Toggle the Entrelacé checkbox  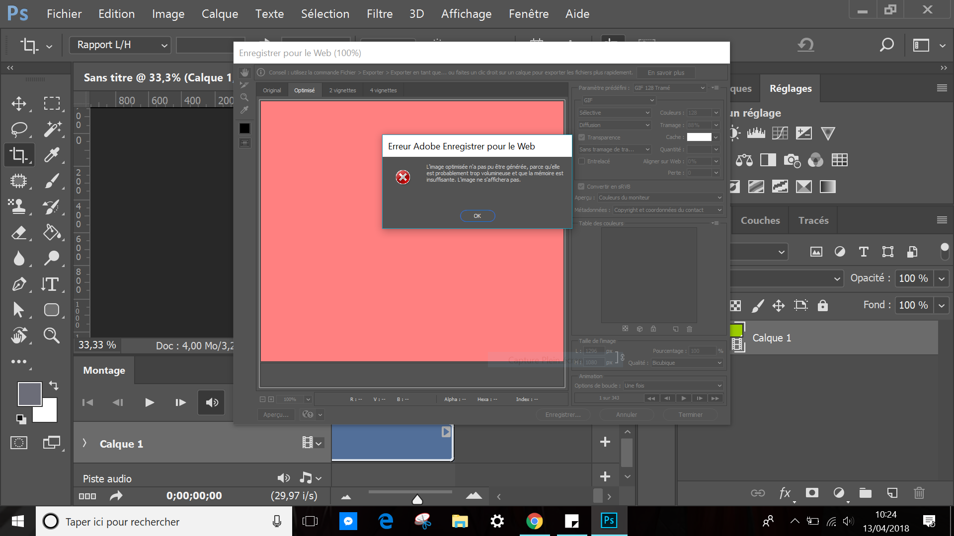click(581, 161)
